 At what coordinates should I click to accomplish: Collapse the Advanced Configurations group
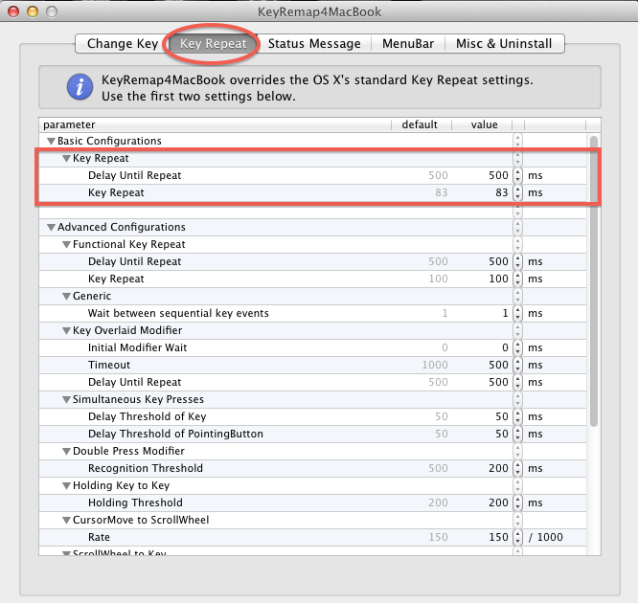[x=52, y=227]
